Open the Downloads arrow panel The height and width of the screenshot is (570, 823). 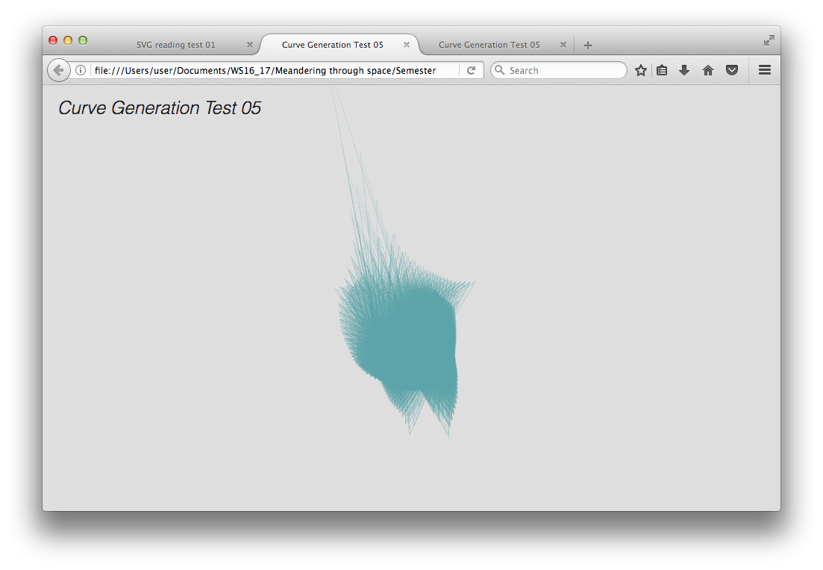click(x=684, y=70)
